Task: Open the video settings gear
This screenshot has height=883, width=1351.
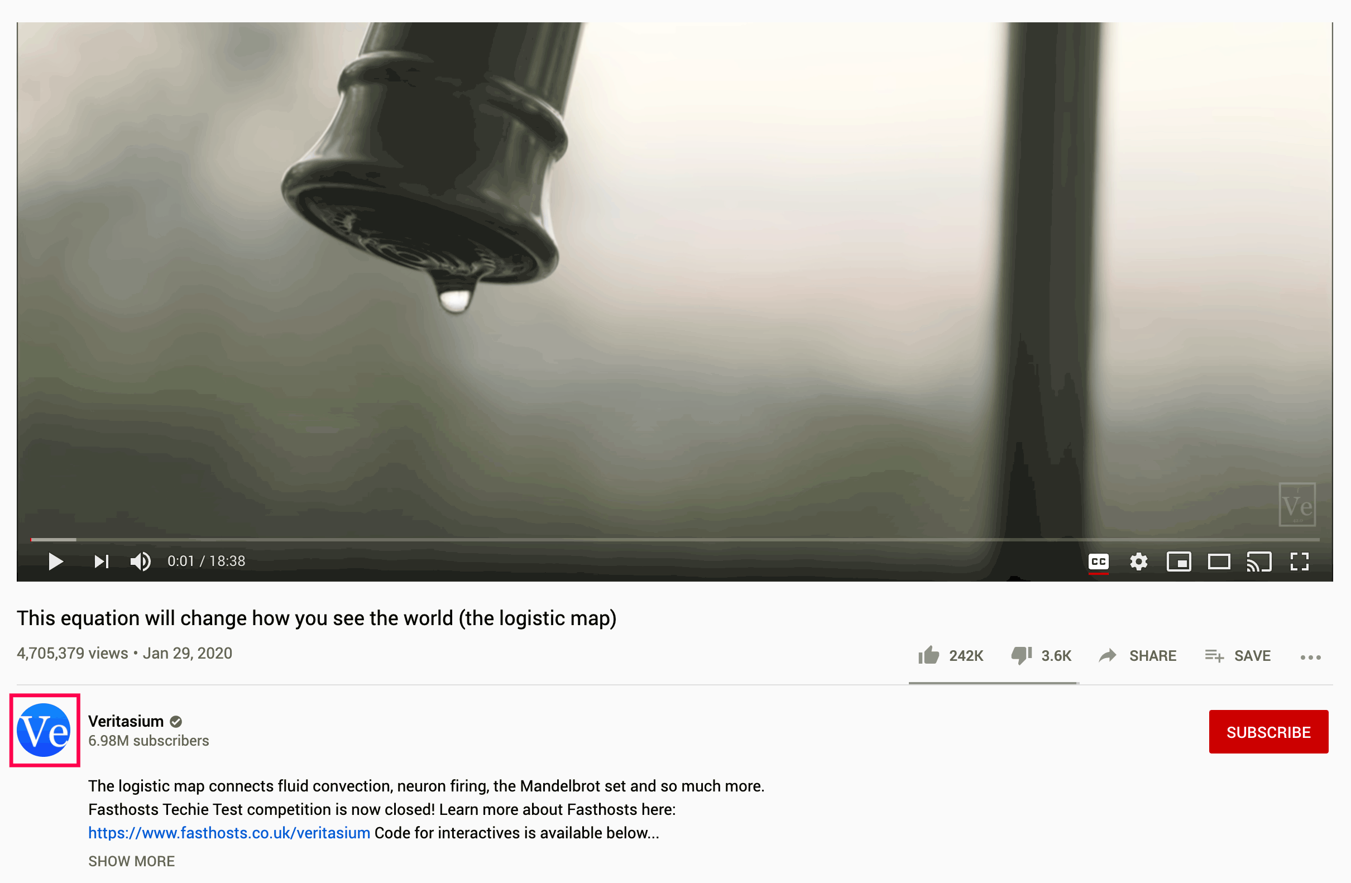Action: pos(1139,562)
